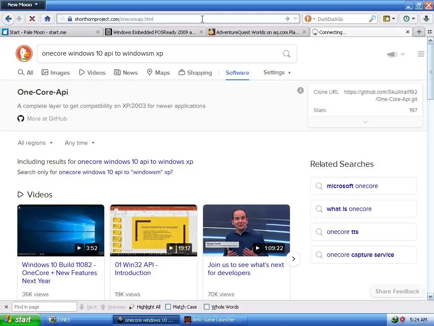Enable the Whole Words checkbox
The height and width of the screenshot is (326, 434).
[x=206, y=307]
